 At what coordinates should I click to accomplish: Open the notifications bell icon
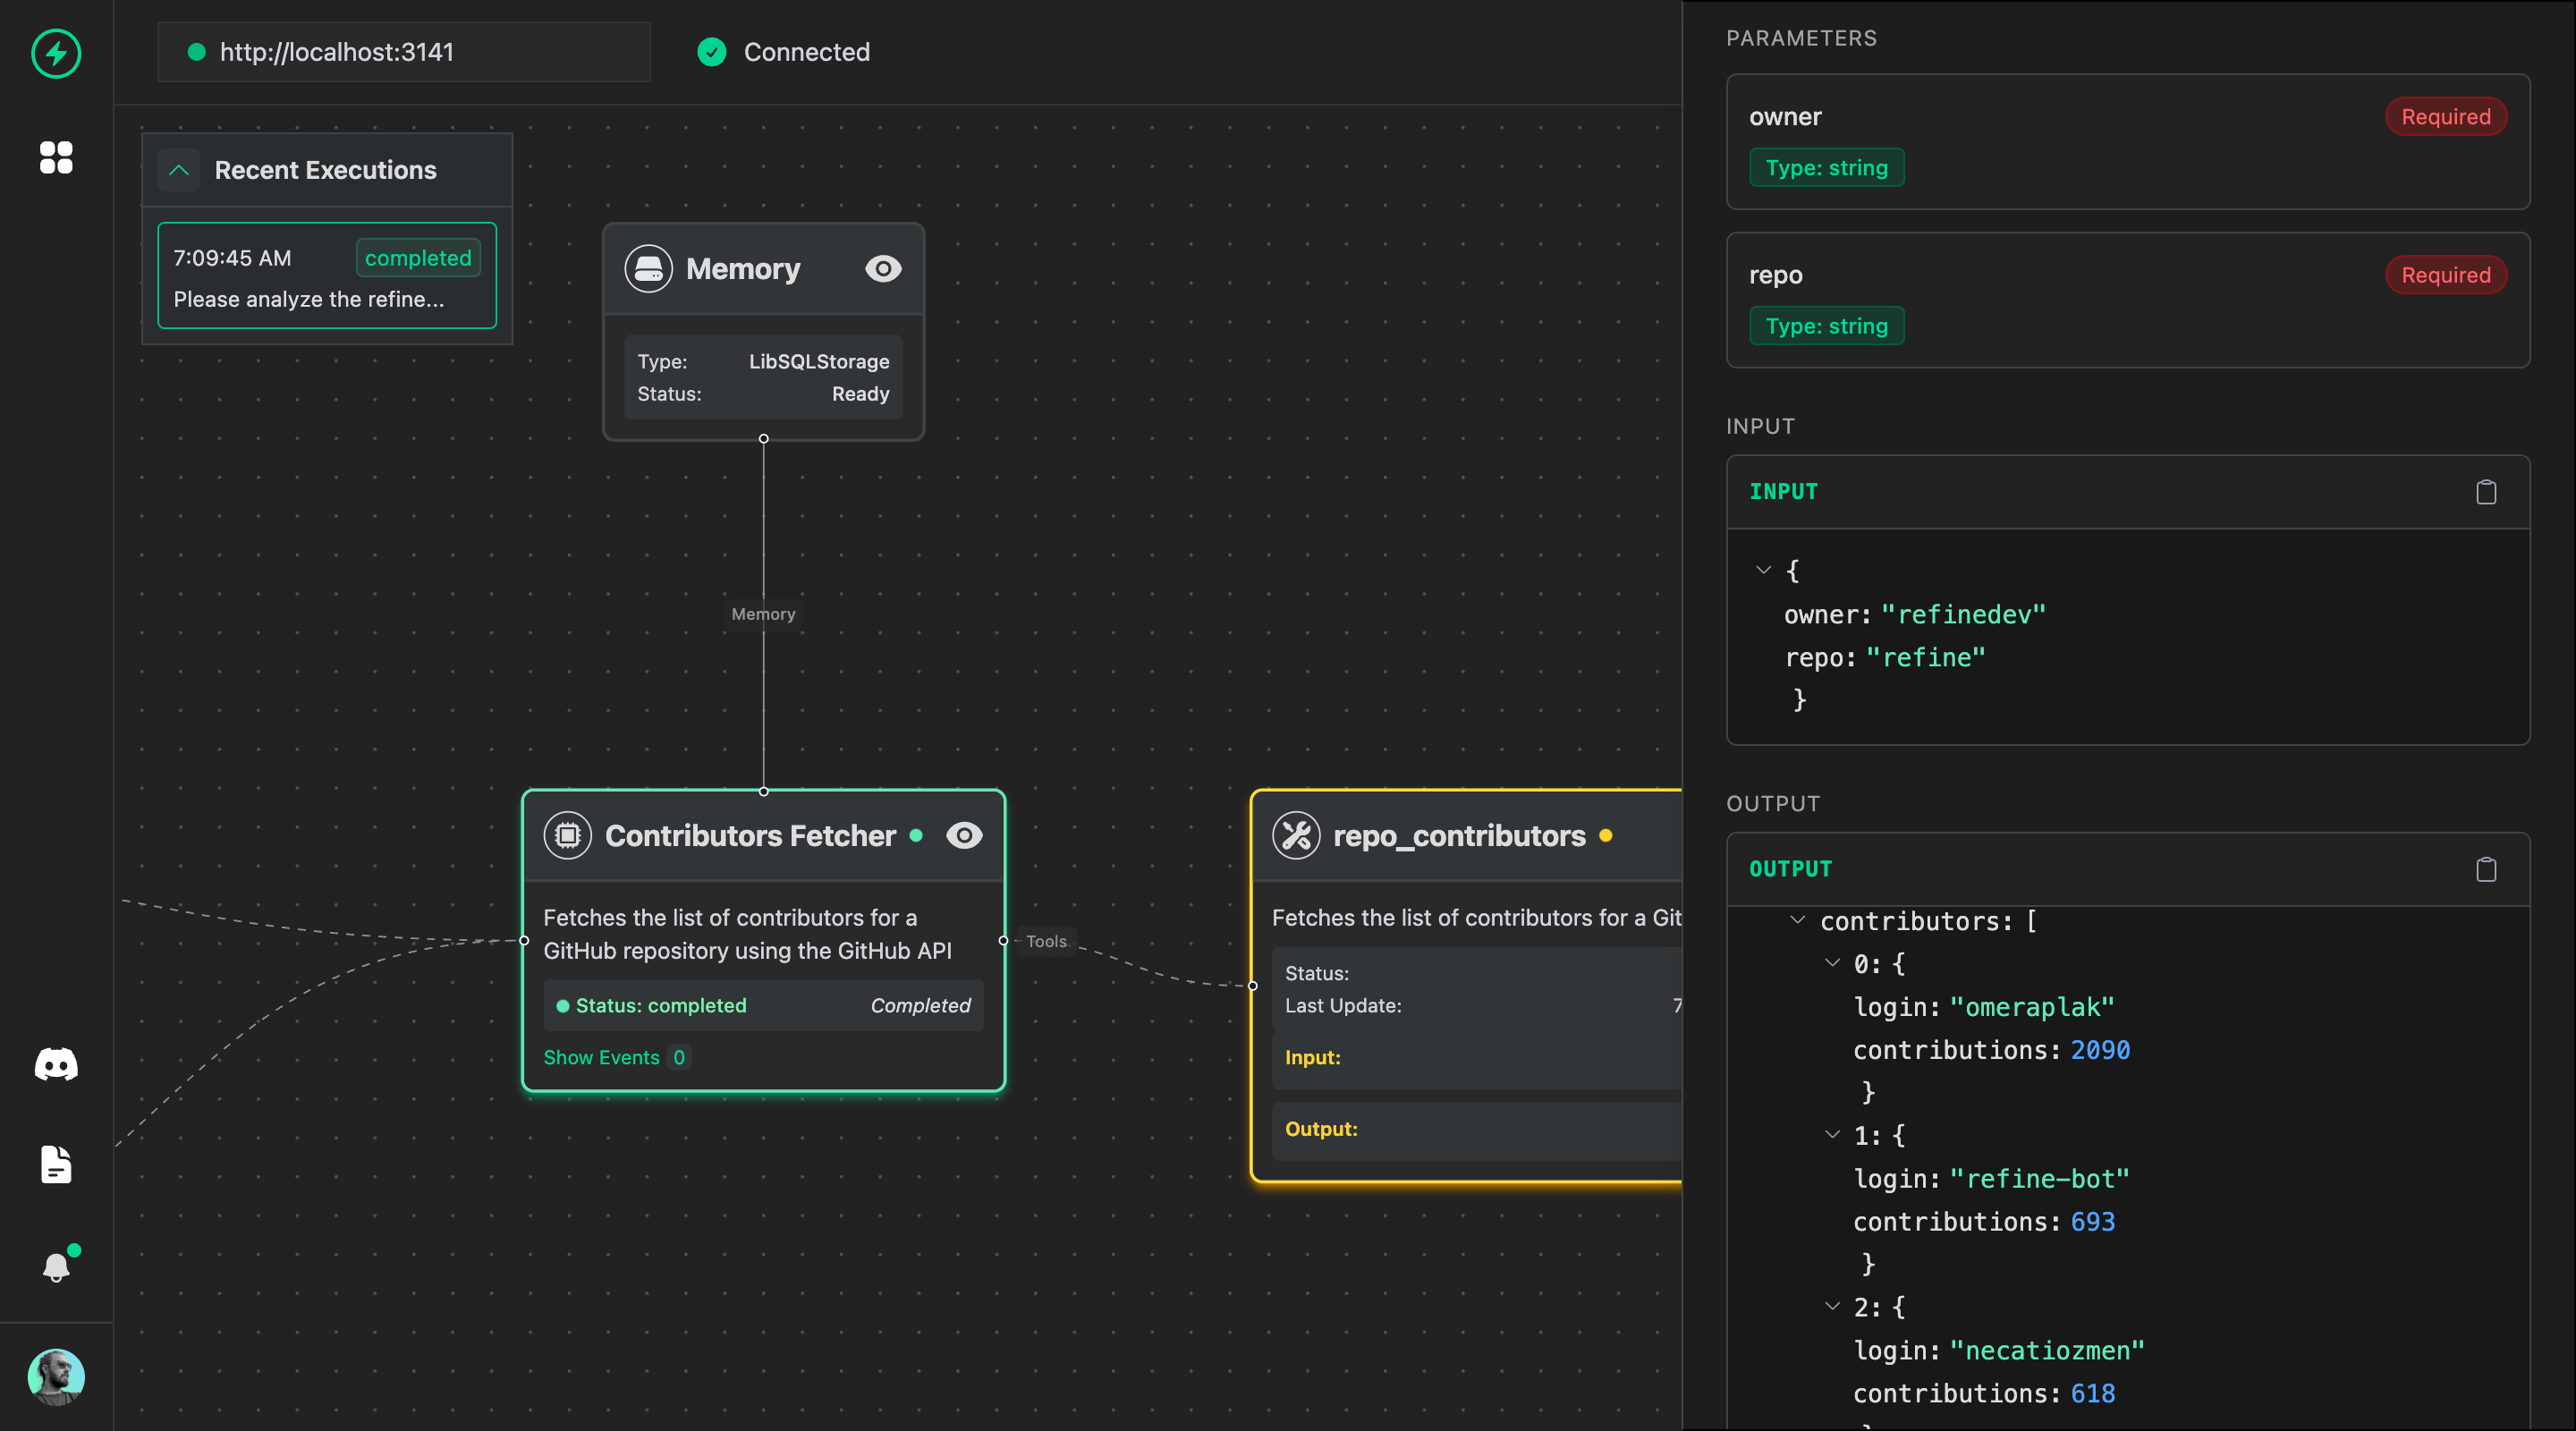pos(56,1266)
